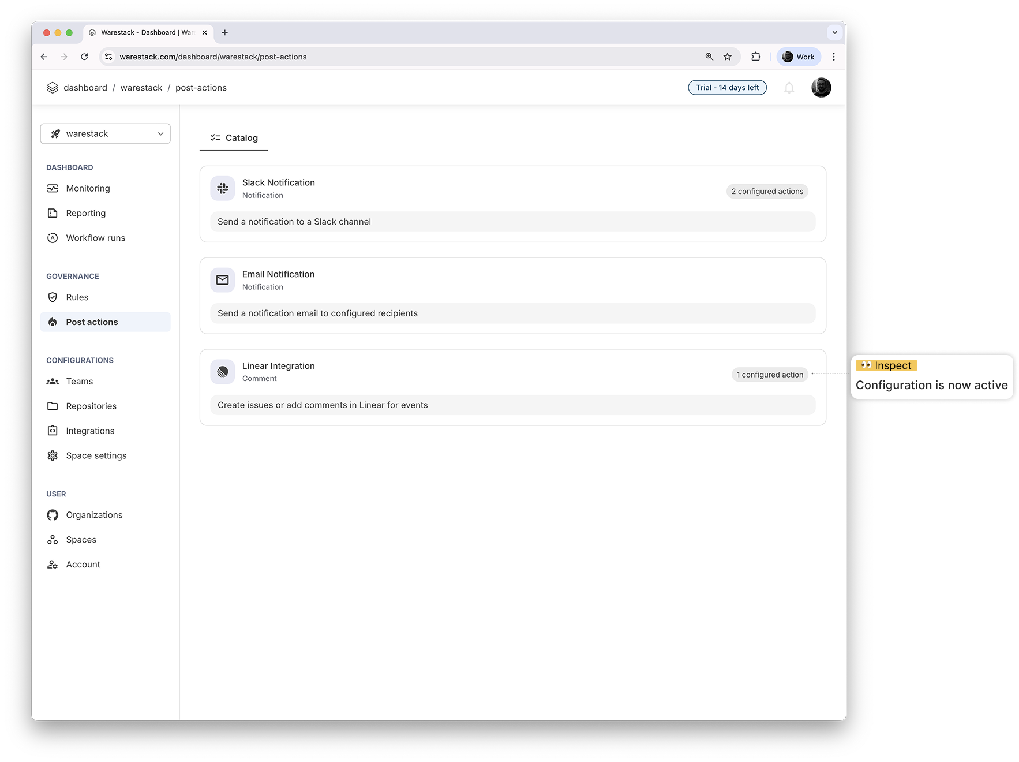Viewport: 1019px width, 762px height.
Task: Click the zoom magnifier in address bar
Action: (x=709, y=57)
